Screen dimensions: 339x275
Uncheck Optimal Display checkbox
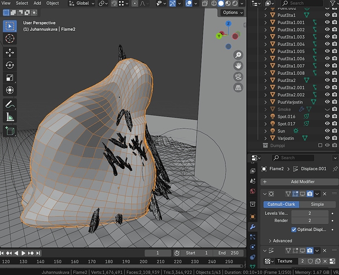294,229
